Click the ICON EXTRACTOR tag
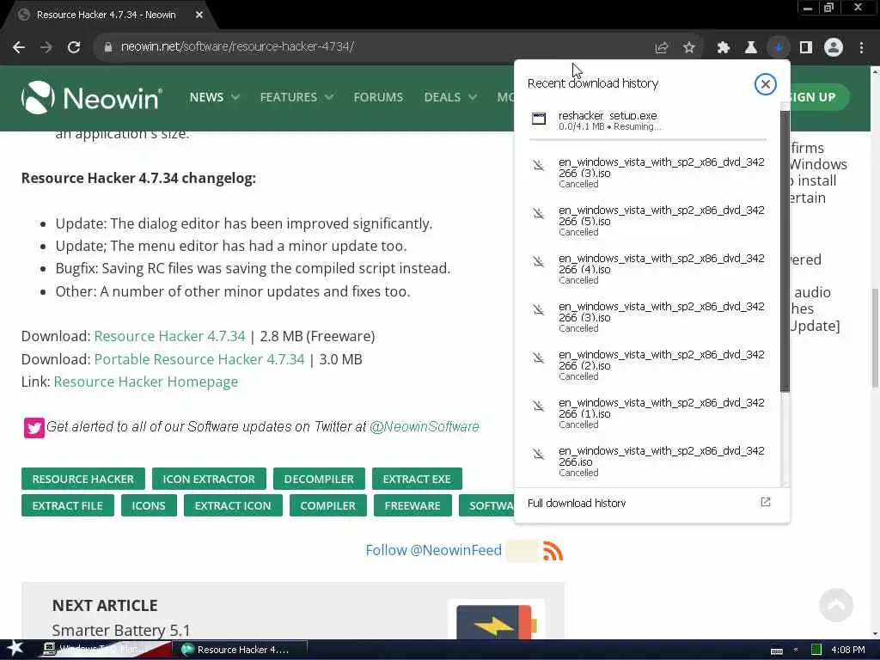Viewport: 880px width, 660px height. pos(209,479)
